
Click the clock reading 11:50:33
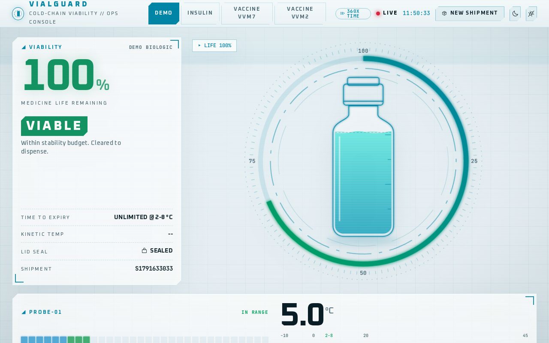click(x=416, y=13)
